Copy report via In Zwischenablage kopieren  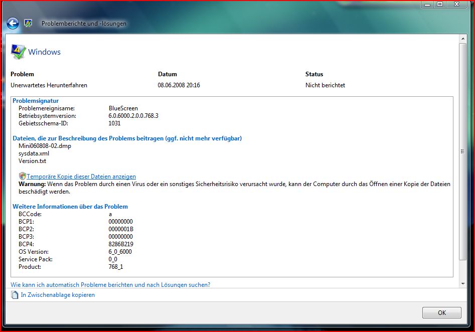click(58, 295)
